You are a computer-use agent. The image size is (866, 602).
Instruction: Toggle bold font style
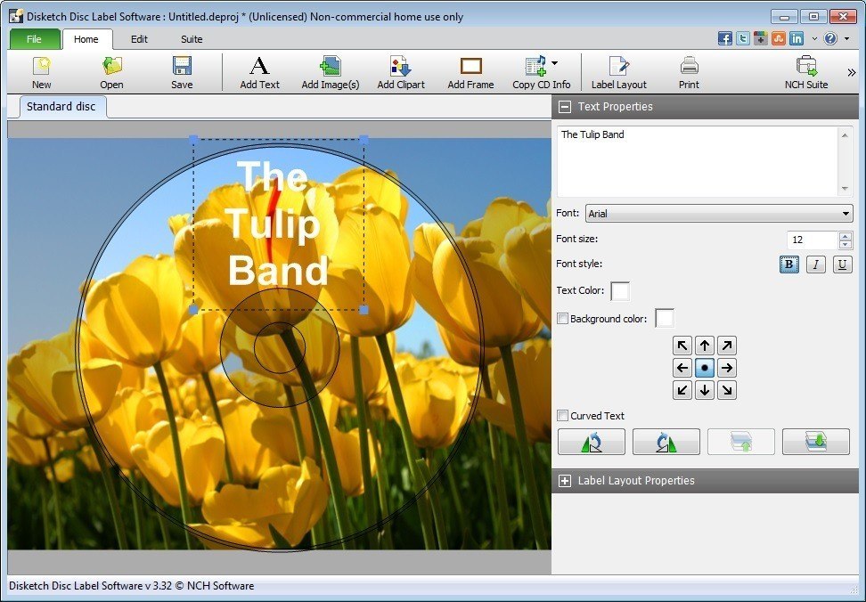pos(788,264)
